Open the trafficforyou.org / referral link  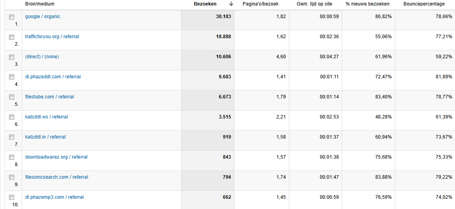click(x=52, y=37)
